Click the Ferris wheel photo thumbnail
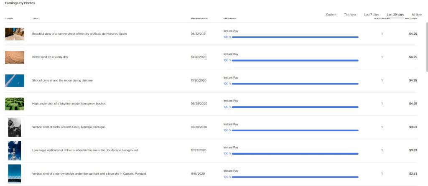The width and height of the screenshot is (428, 186). point(15,150)
